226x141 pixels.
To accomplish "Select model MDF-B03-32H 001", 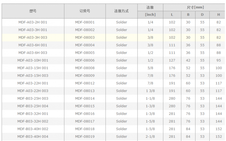I will click(x=33, y=114).
